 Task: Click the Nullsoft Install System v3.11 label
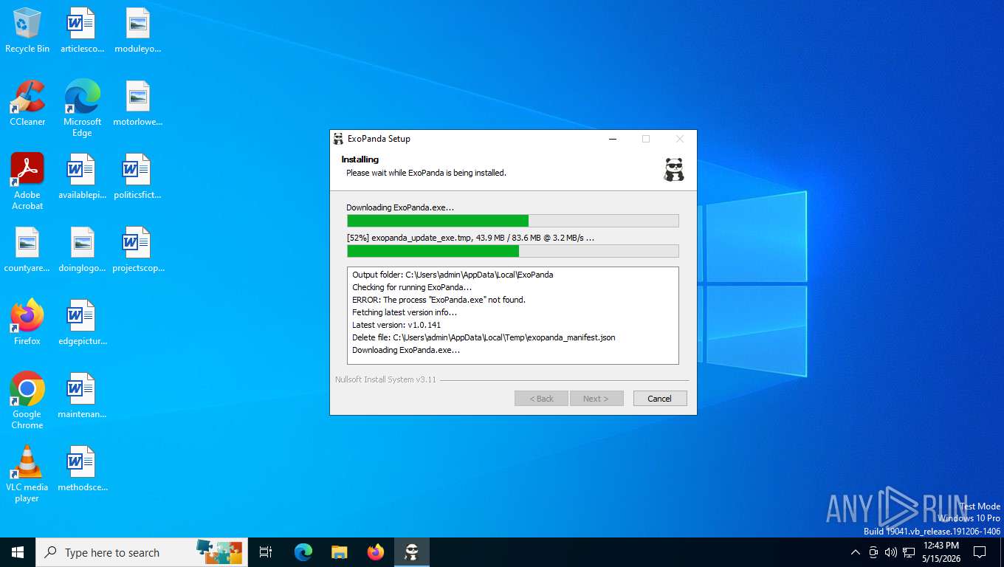pos(385,379)
